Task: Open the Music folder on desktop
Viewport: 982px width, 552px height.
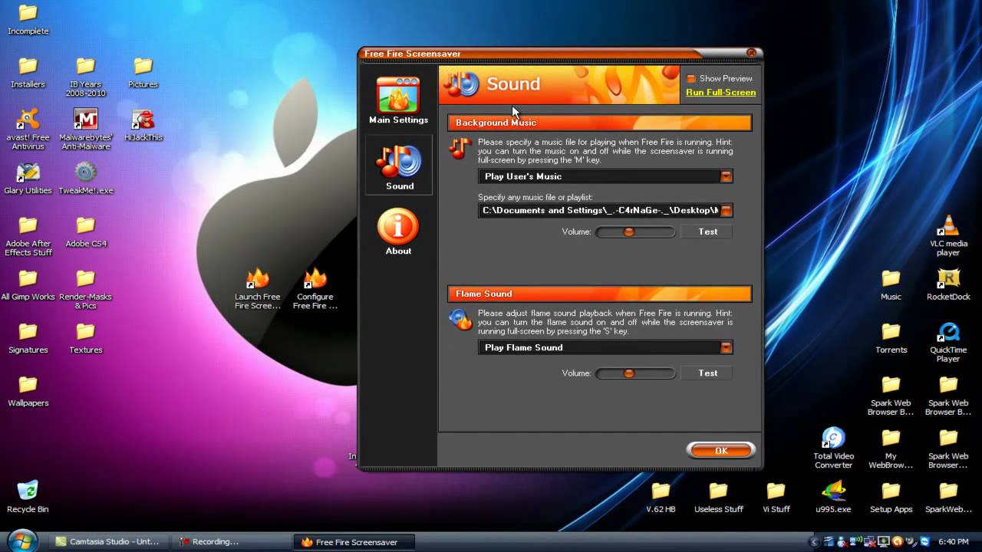Action: (891, 284)
